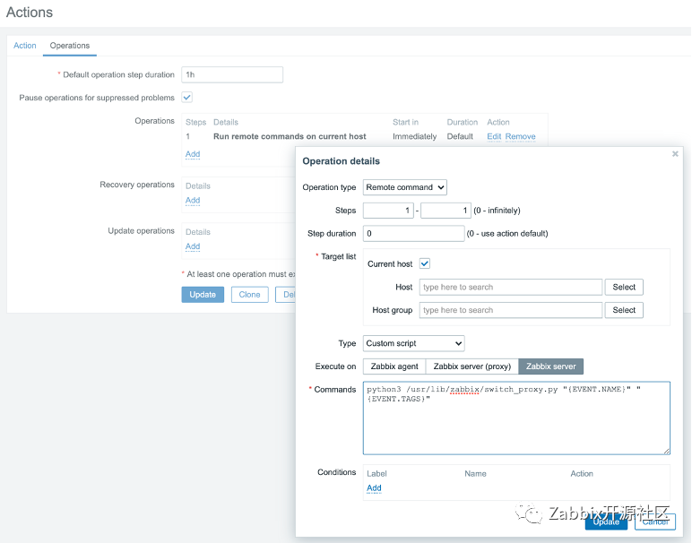Click the Steps to field
This screenshot has height=543, width=692.
pyautogui.click(x=445, y=211)
